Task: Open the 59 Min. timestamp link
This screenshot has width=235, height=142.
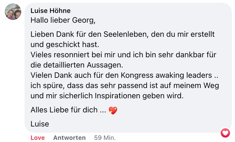Action: [x=105, y=138]
